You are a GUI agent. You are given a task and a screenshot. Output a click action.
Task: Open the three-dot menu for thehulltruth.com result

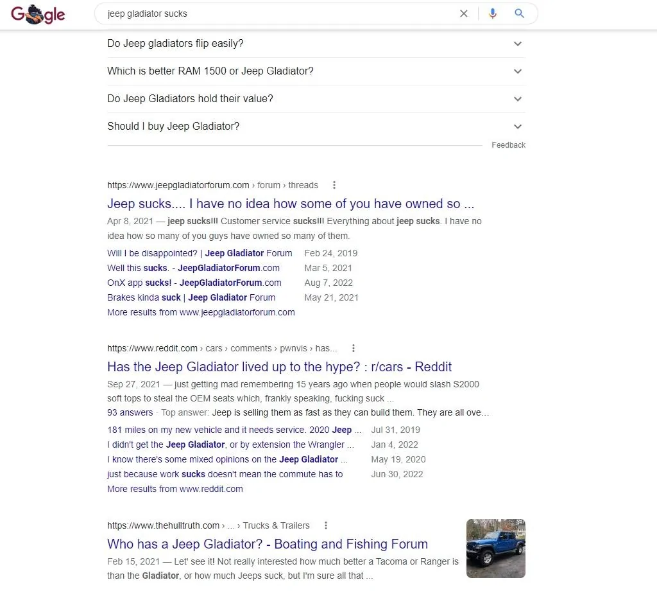pos(325,525)
